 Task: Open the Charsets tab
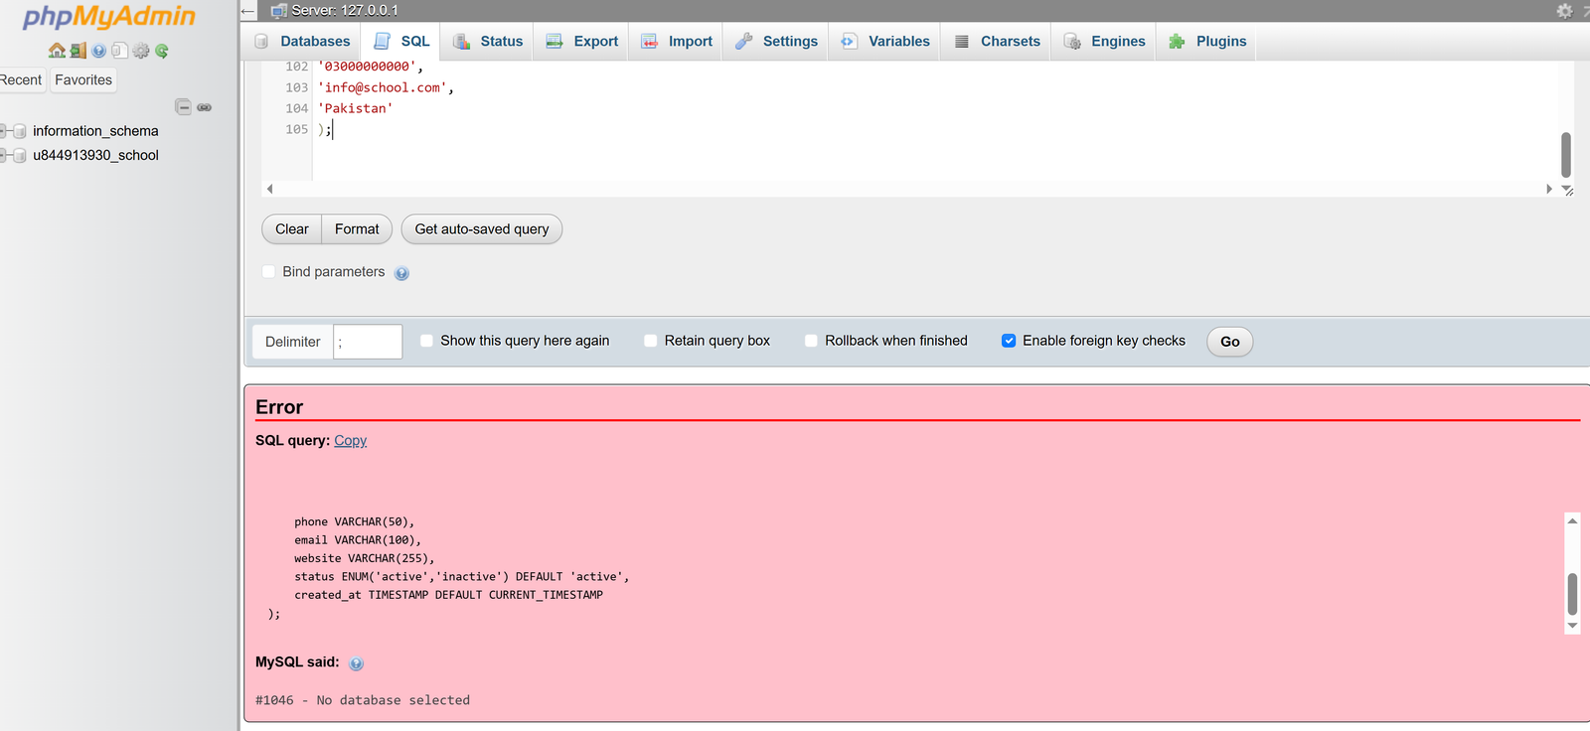997,41
